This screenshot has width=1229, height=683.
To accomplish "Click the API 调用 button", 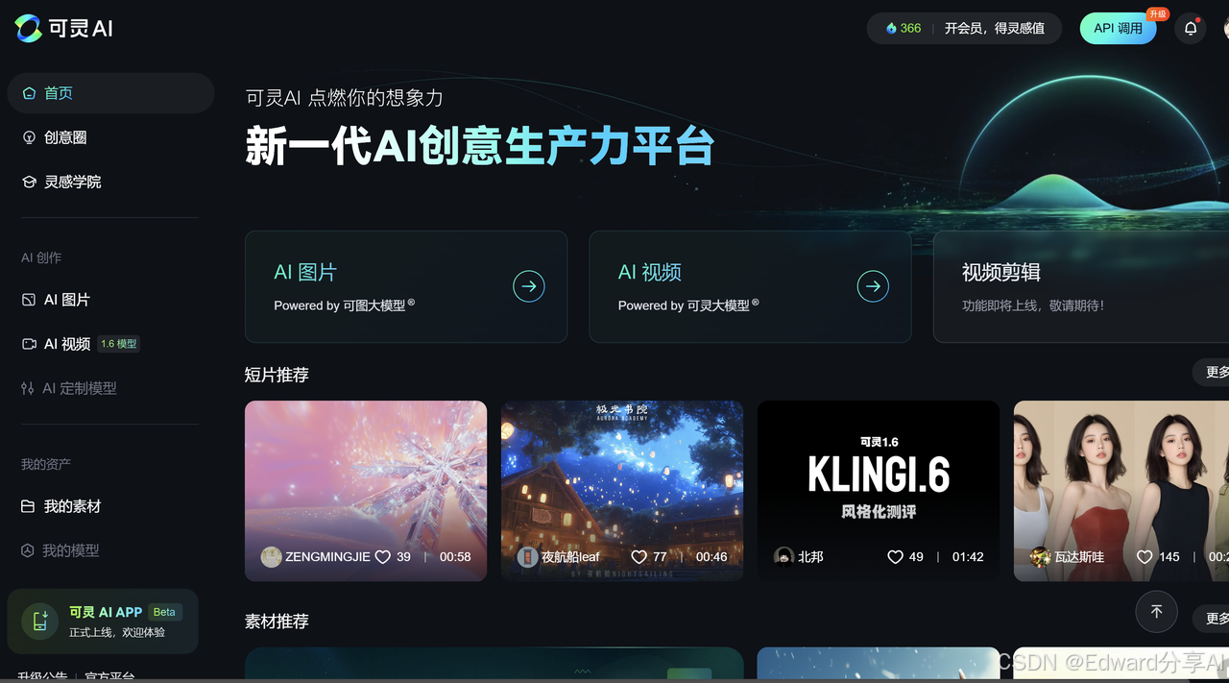I will [x=1118, y=29].
